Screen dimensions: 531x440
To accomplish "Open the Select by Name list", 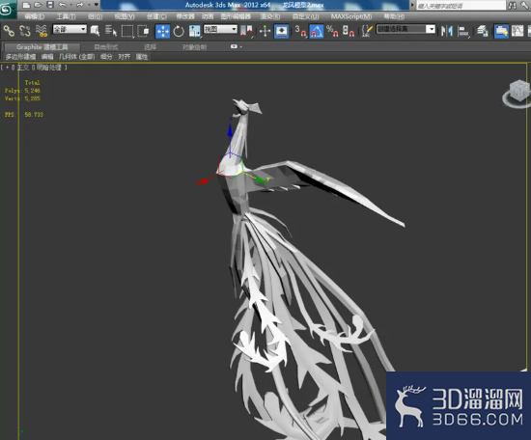I will (111, 31).
